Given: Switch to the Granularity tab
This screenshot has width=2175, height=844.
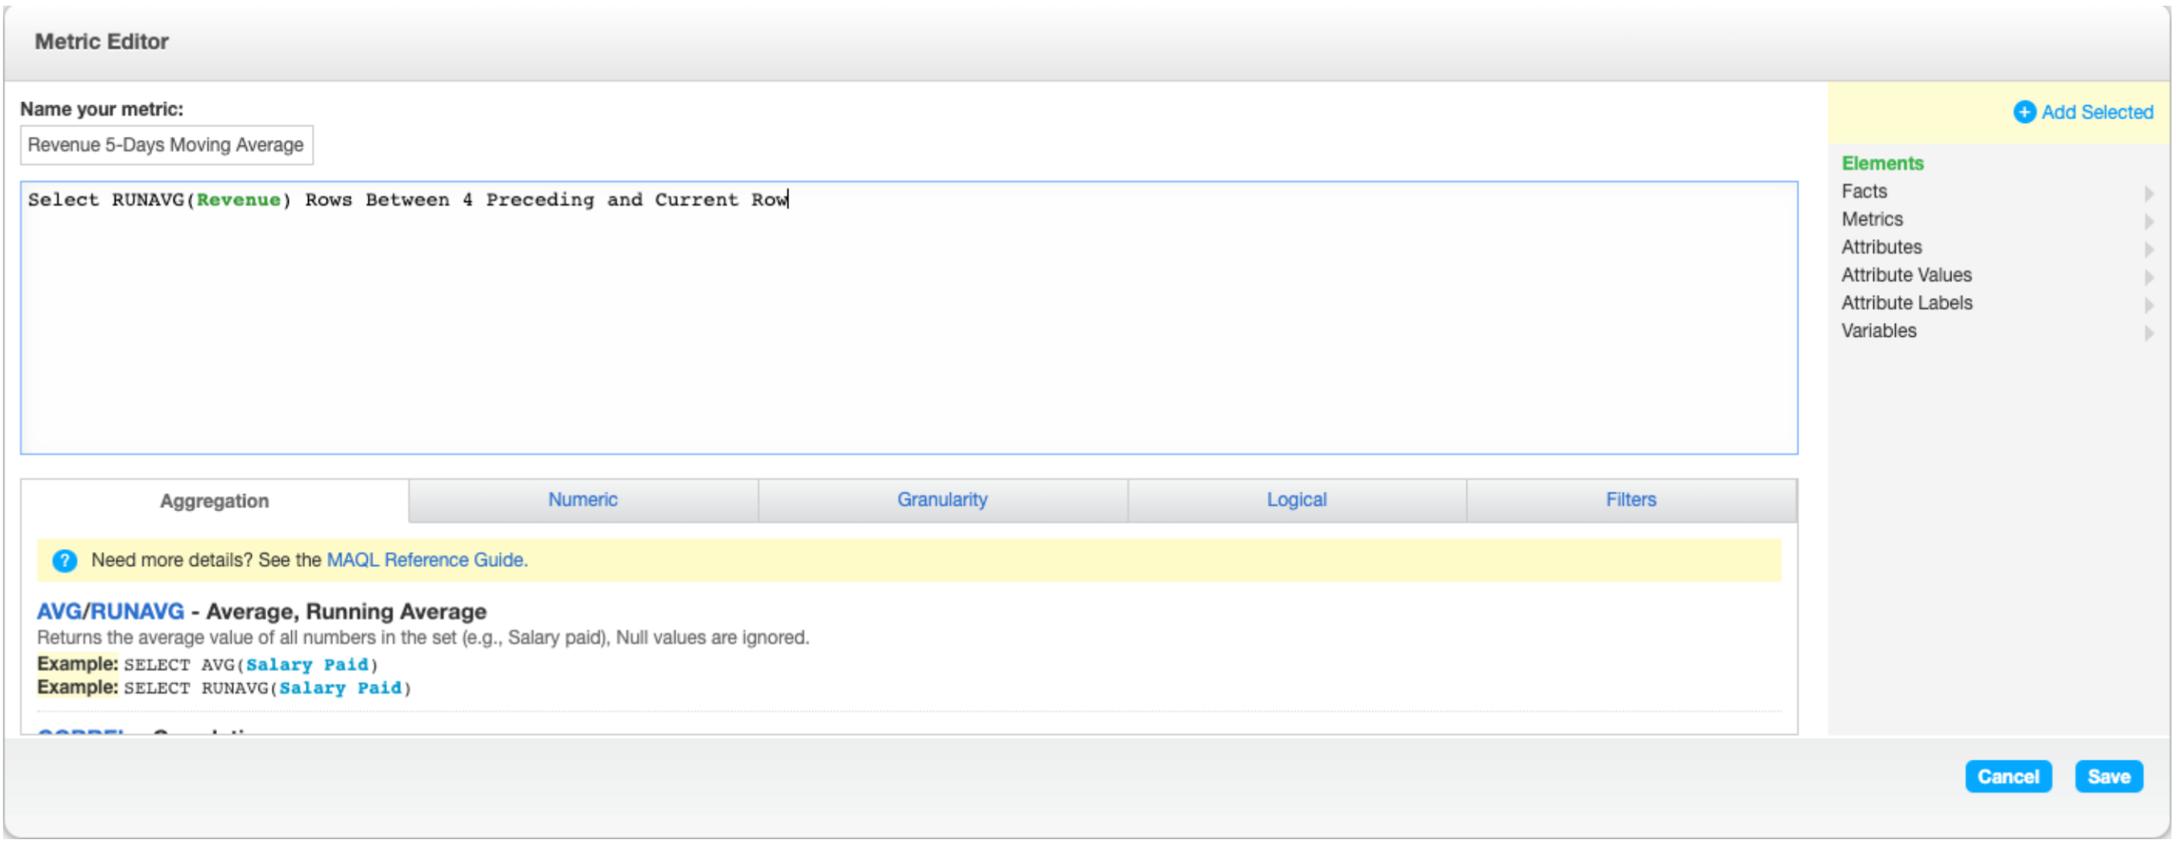Looking at the screenshot, I should (942, 499).
